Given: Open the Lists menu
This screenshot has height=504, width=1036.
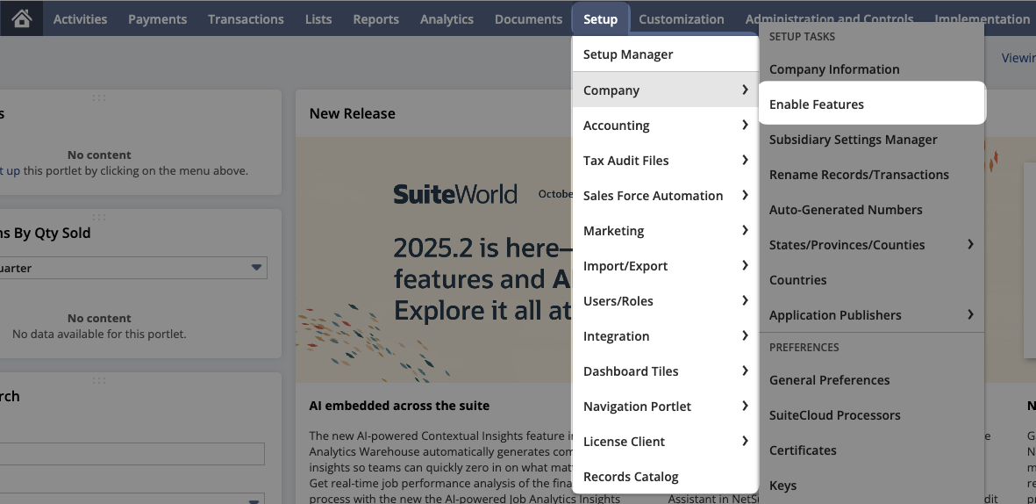Looking at the screenshot, I should tap(318, 19).
